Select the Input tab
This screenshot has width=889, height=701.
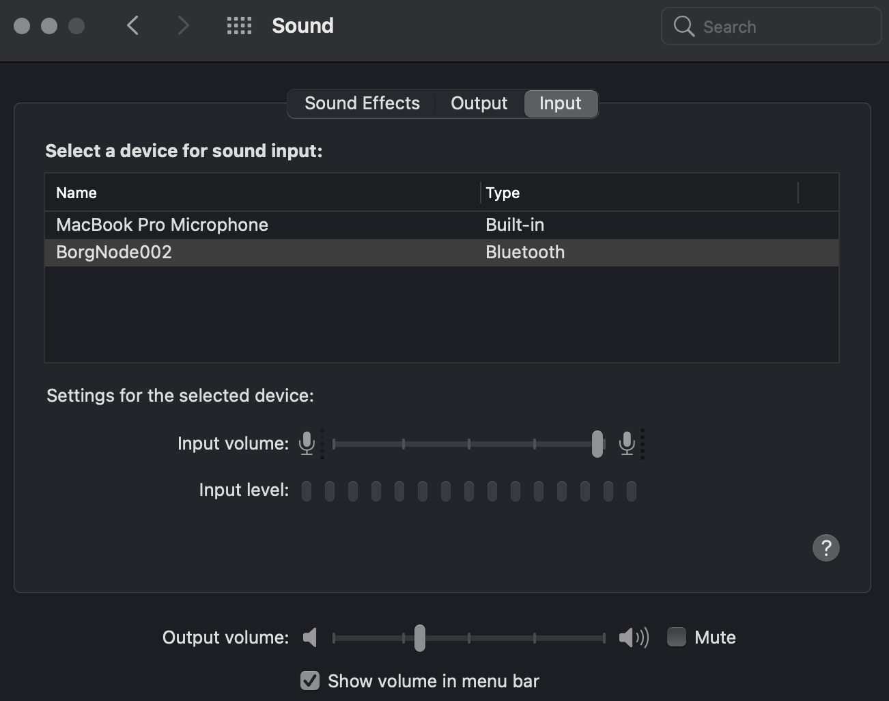tap(560, 103)
